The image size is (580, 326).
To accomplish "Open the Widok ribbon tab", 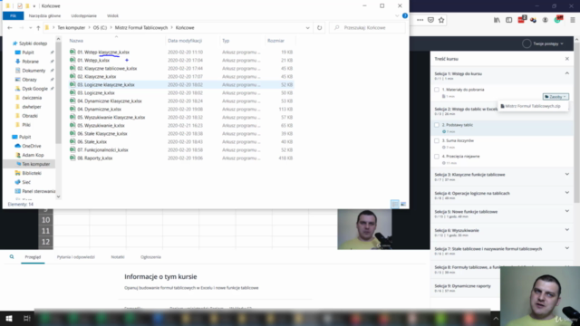I will [112, 16].
